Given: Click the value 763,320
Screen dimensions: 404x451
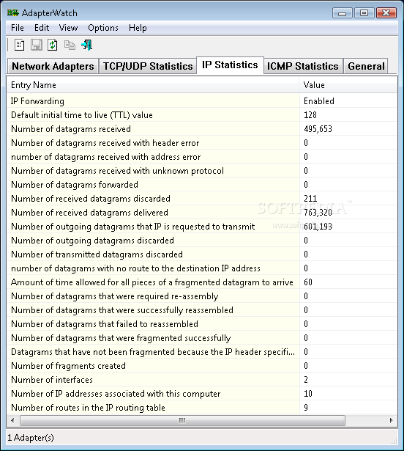Looking at the screenshot, I should point(318,213).
